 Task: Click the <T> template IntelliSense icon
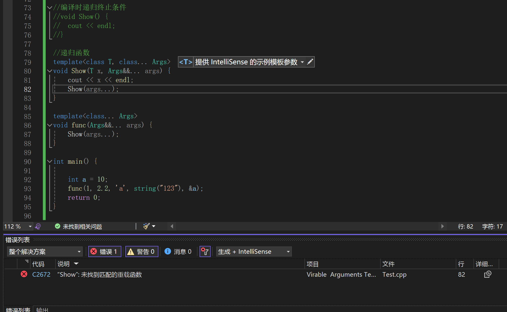(x=186, y=62)
